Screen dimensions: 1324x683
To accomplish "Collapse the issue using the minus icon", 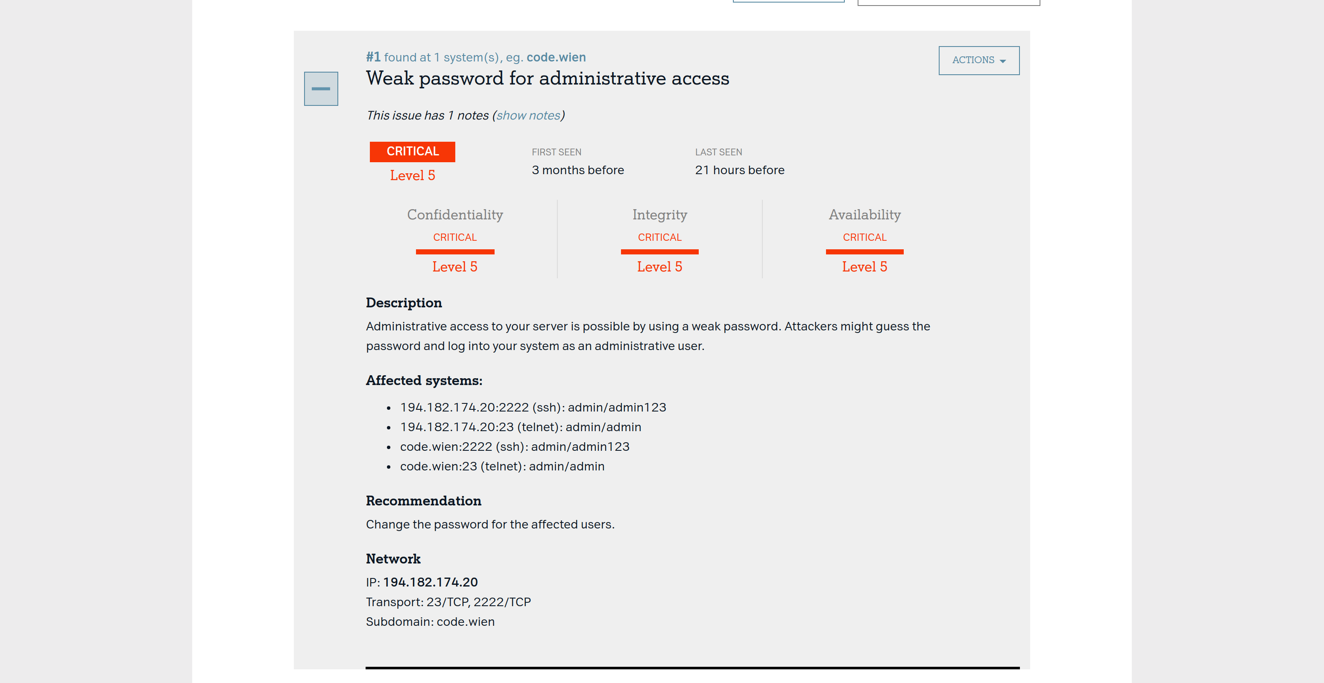I will tap(321, 89).
